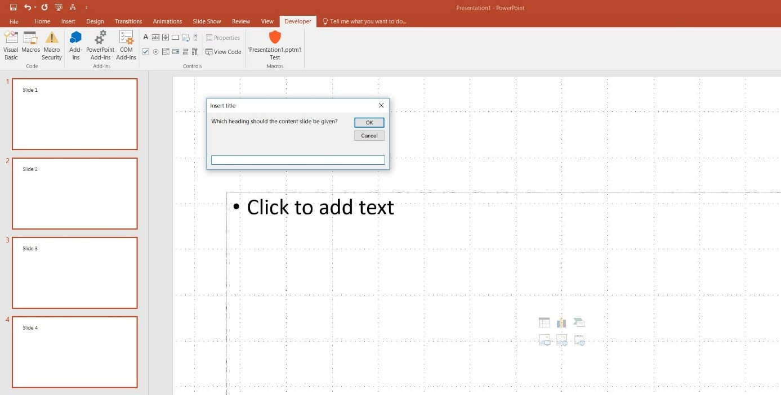The height and width of the screenshot is (395, 781).
Task: Open PowerPoint Add-ins with gear icon
Action: pos(100,46)
